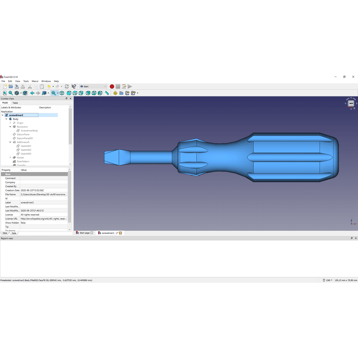The height and width of the screenshot is (358, 358).
Task: Select the Measure distance ruler icon
Action: pos(107,93)
